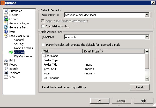Open the Attachments dropdown
The height and width of the screenshot is (108, 156).
coord(147,15)
